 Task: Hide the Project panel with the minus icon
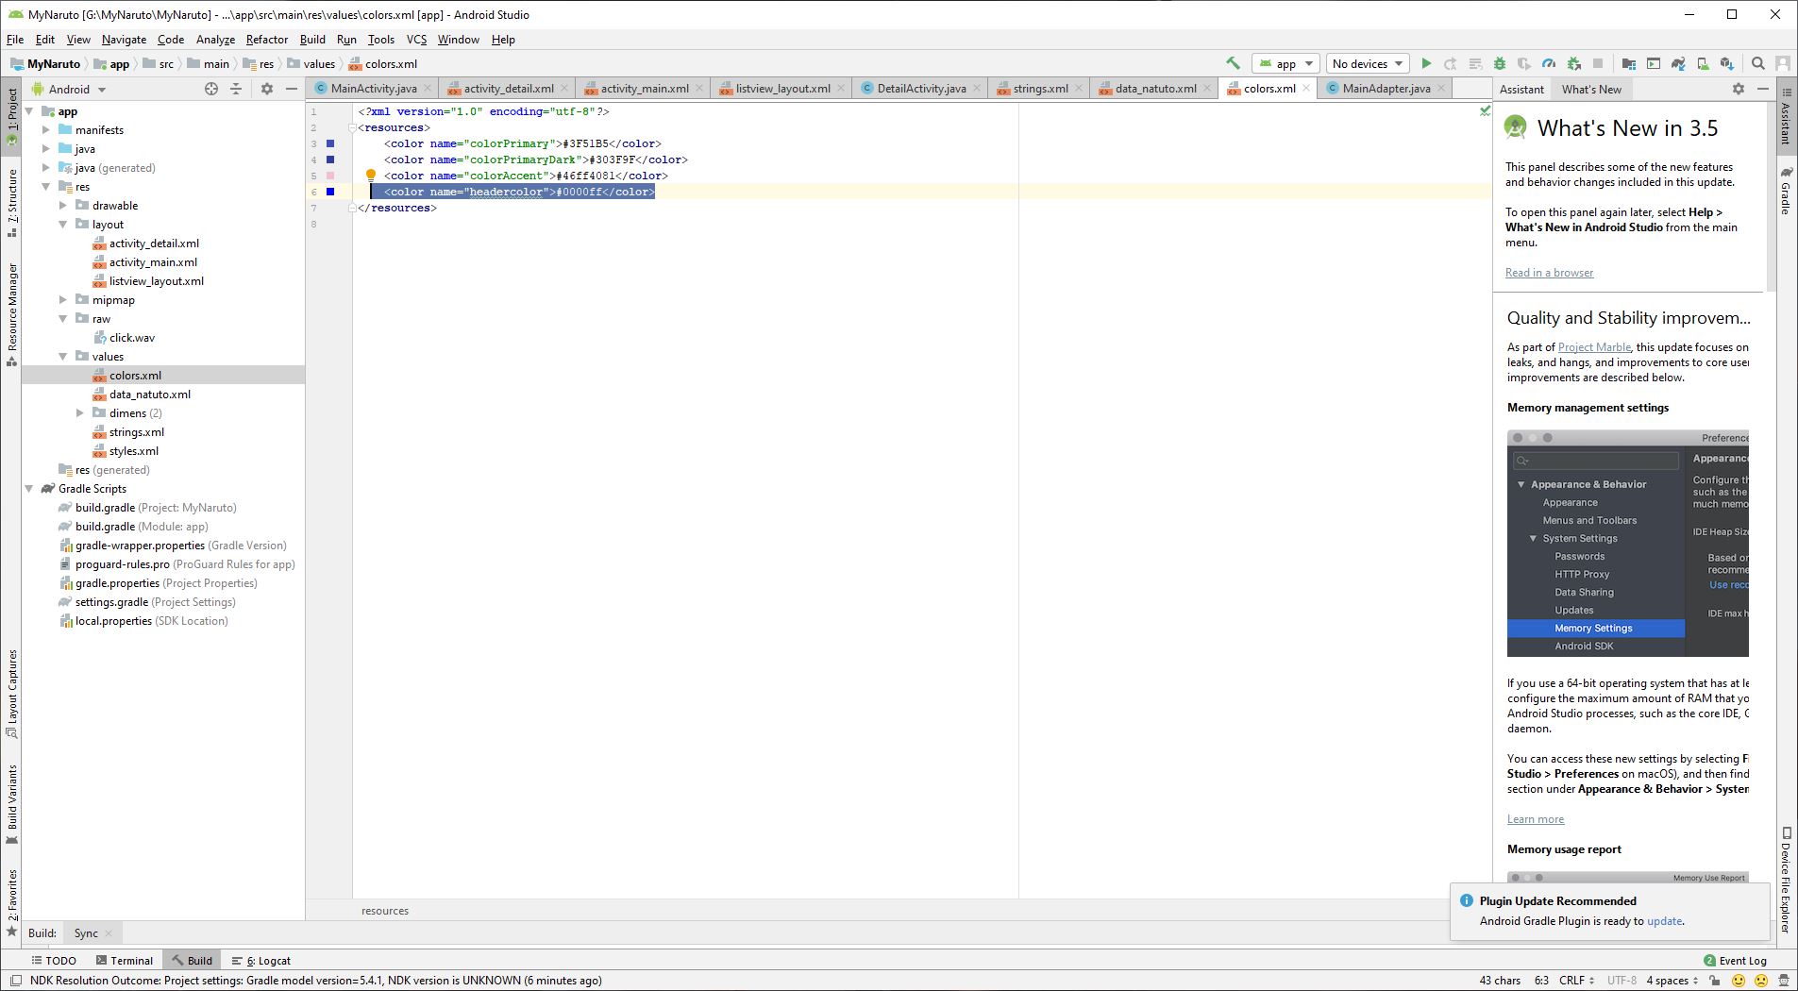tap(292, 89)
